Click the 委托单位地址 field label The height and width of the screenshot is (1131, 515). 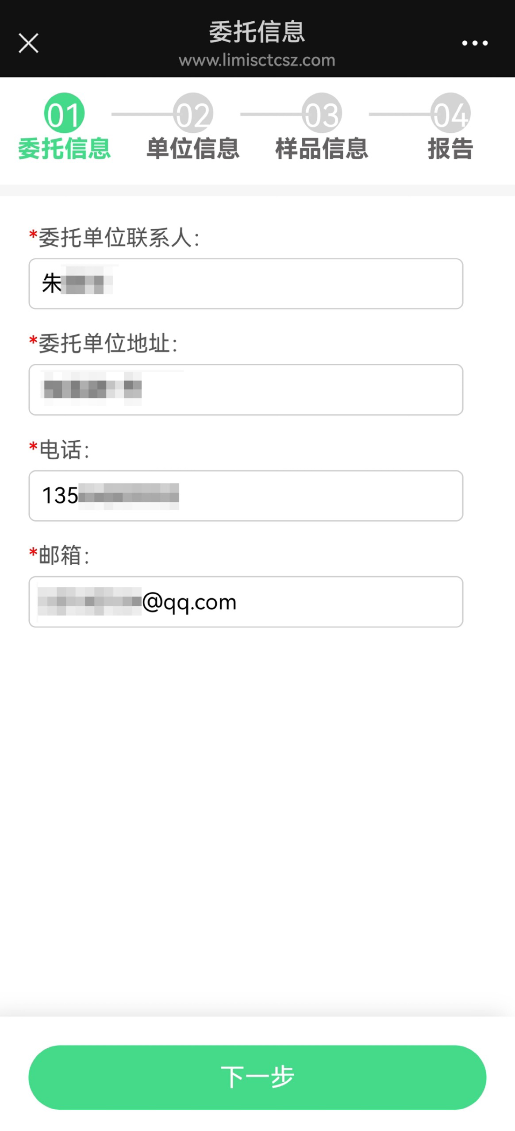tap(104, 343)
